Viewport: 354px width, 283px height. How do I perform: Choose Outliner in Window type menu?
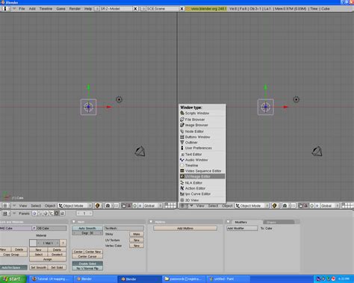click(x=202, y=143)
